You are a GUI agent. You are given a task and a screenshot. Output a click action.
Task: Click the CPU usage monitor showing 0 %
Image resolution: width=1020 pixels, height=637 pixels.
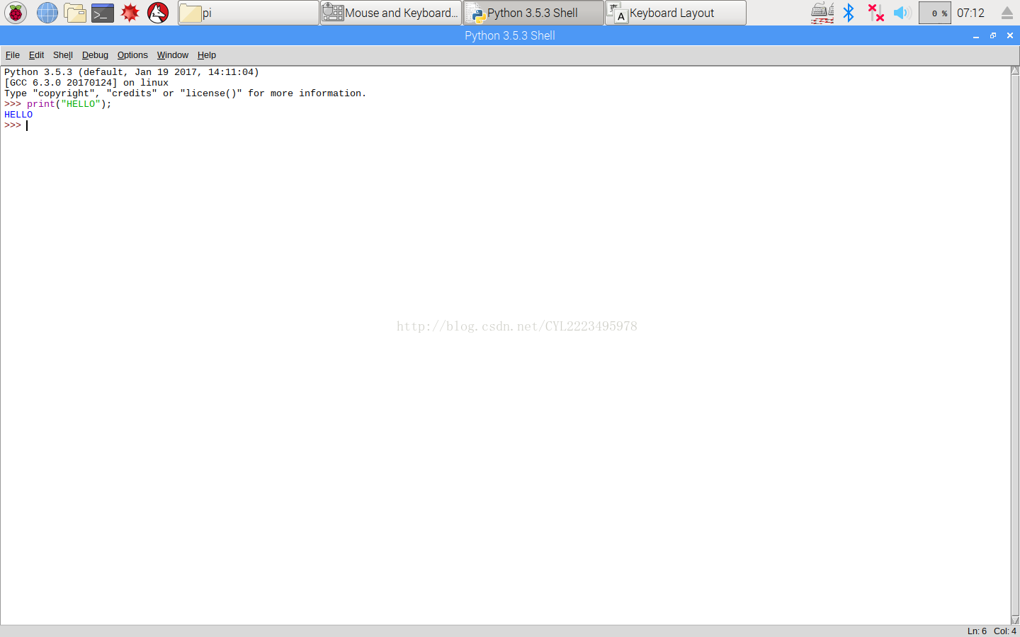[935, 13]
